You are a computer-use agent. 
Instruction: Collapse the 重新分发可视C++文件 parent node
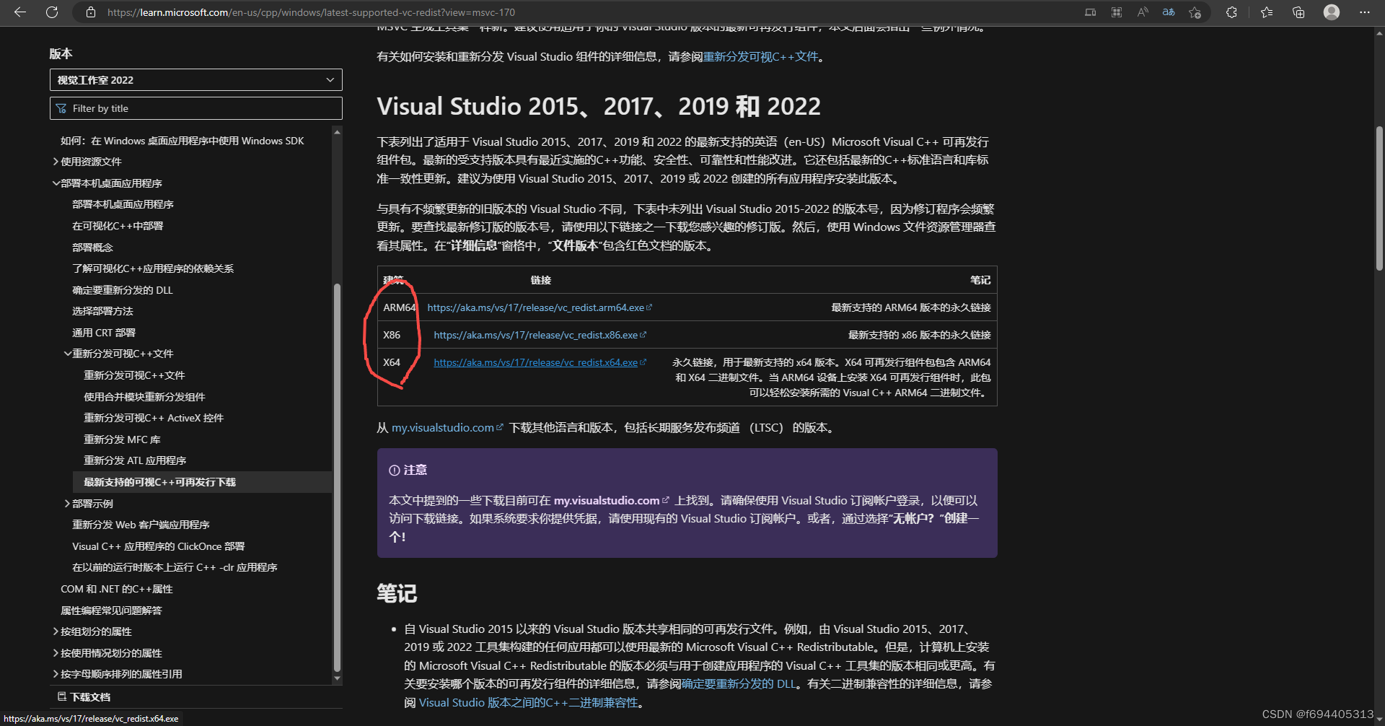pyautogui.click(x=67, y=354)
